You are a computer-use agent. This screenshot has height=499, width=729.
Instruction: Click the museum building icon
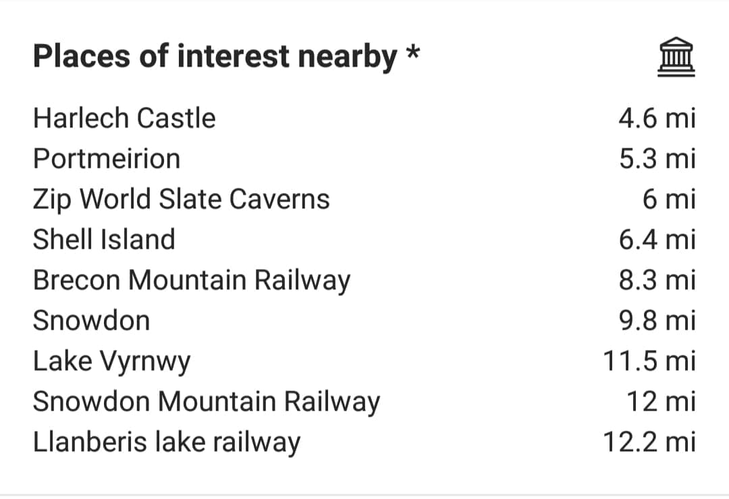click(x=676, y=57)
